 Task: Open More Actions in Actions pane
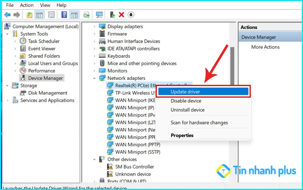265,47
